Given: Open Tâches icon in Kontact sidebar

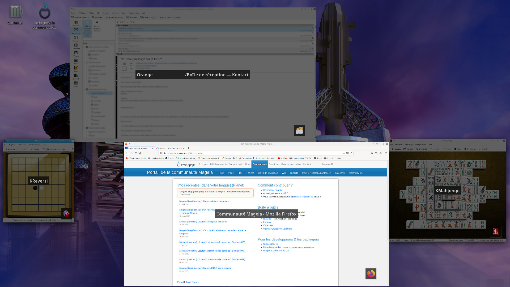Looking at the screenshot, I should (76, 54).
